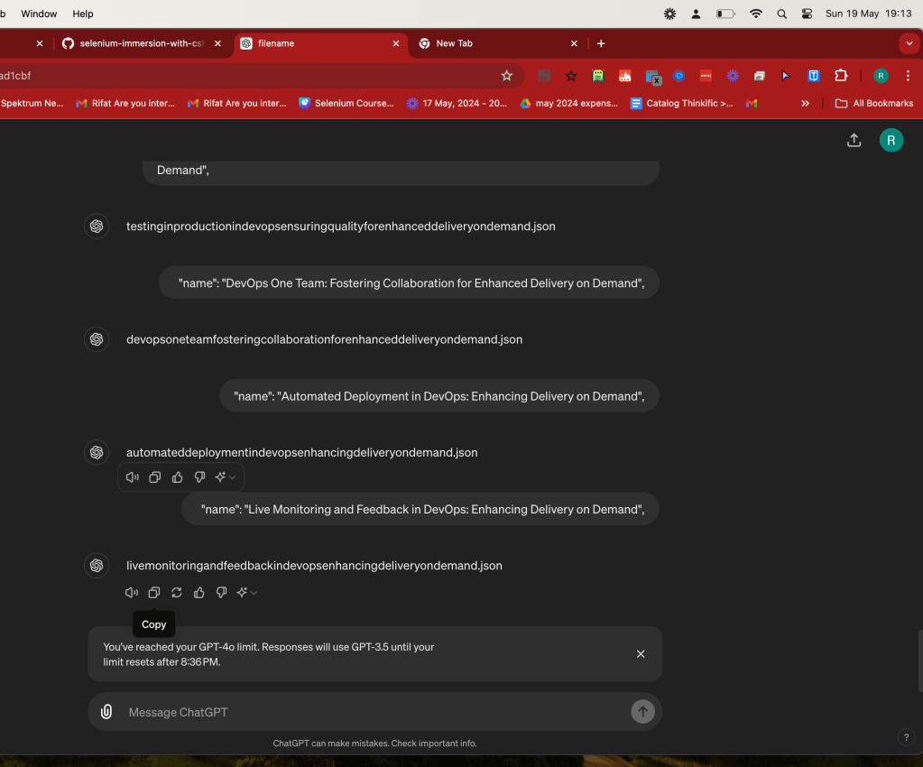
Task: Click the green notepad extension icon
Action: click(598, 75)
